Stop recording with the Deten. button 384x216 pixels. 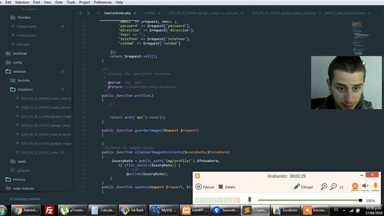coord(227,187)
